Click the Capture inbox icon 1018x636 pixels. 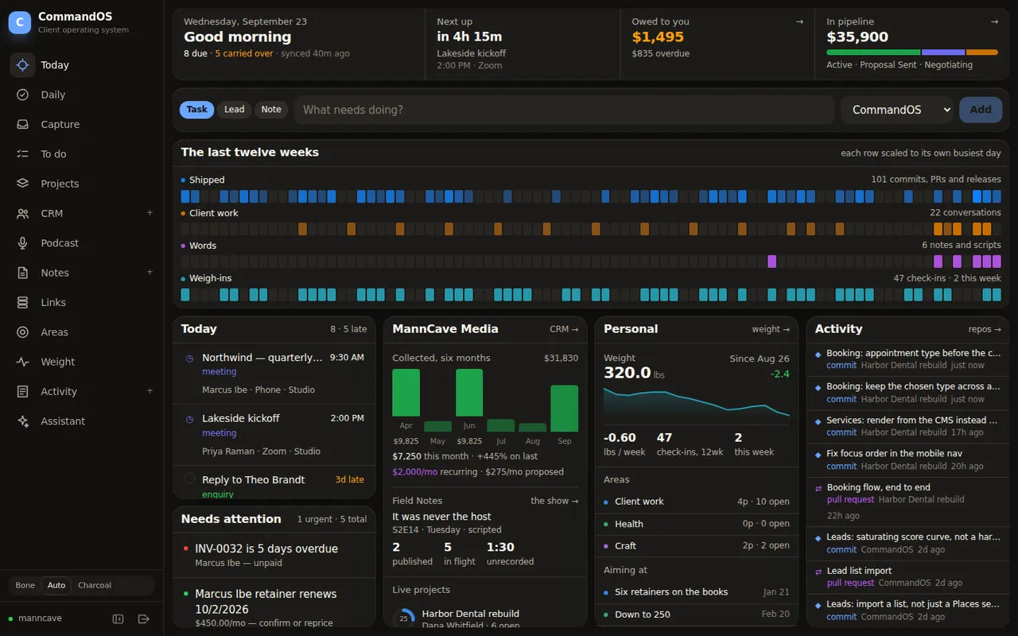[23, 124]
